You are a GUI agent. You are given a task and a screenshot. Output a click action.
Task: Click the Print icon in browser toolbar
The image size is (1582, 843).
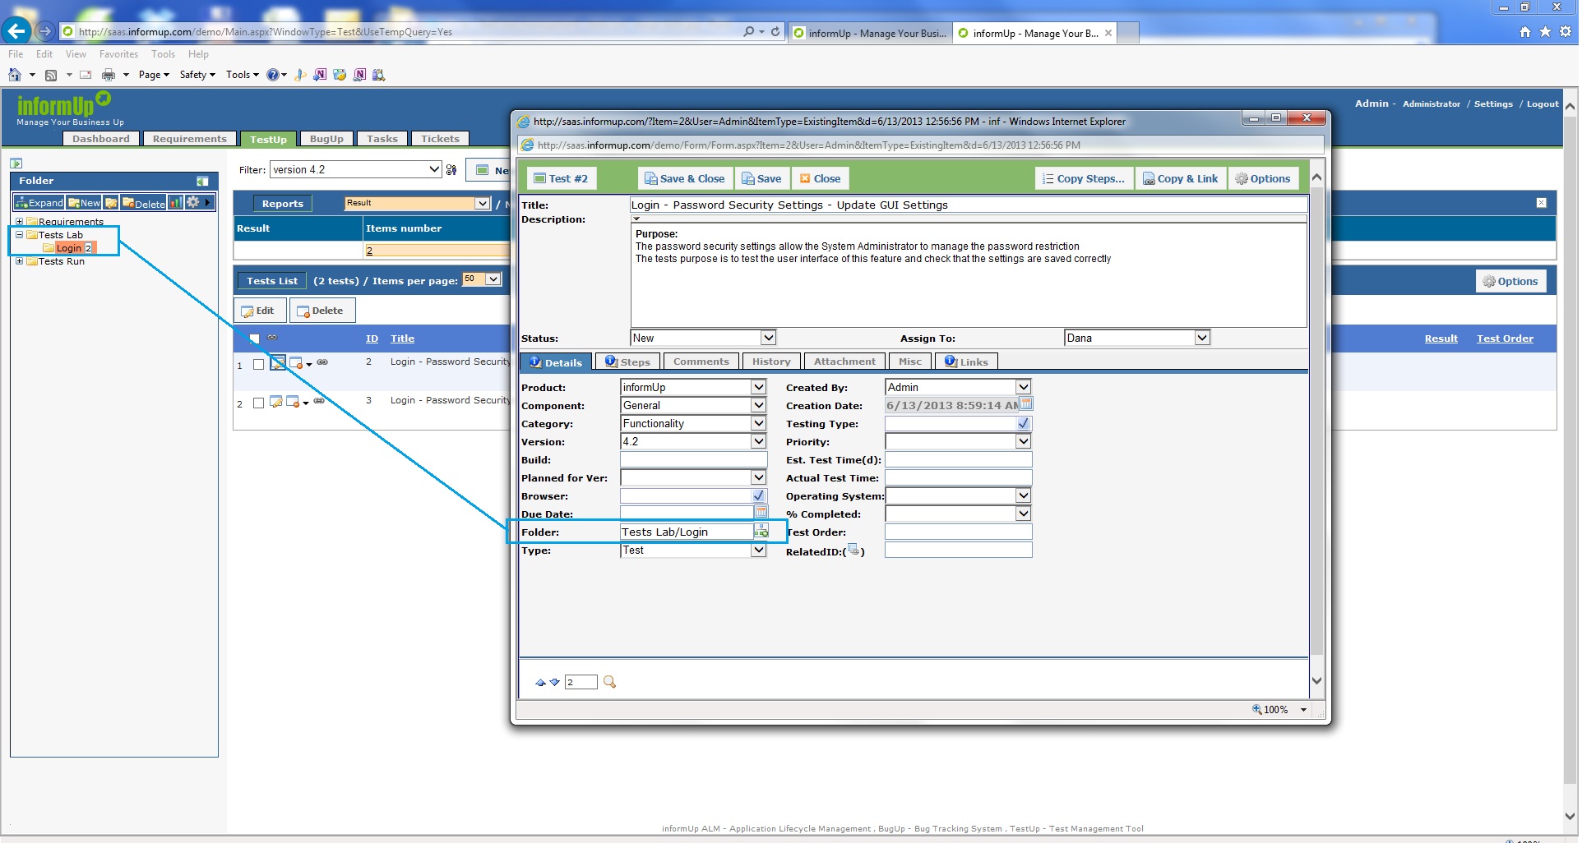coord(109,75)
